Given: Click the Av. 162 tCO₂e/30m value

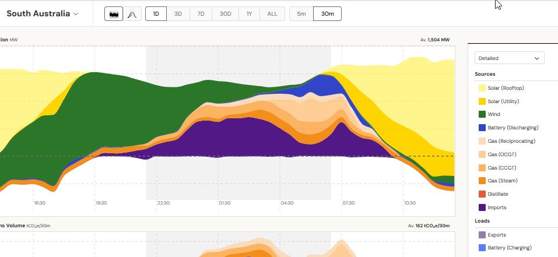Looking at the screenshot, I should coord(429,226).
